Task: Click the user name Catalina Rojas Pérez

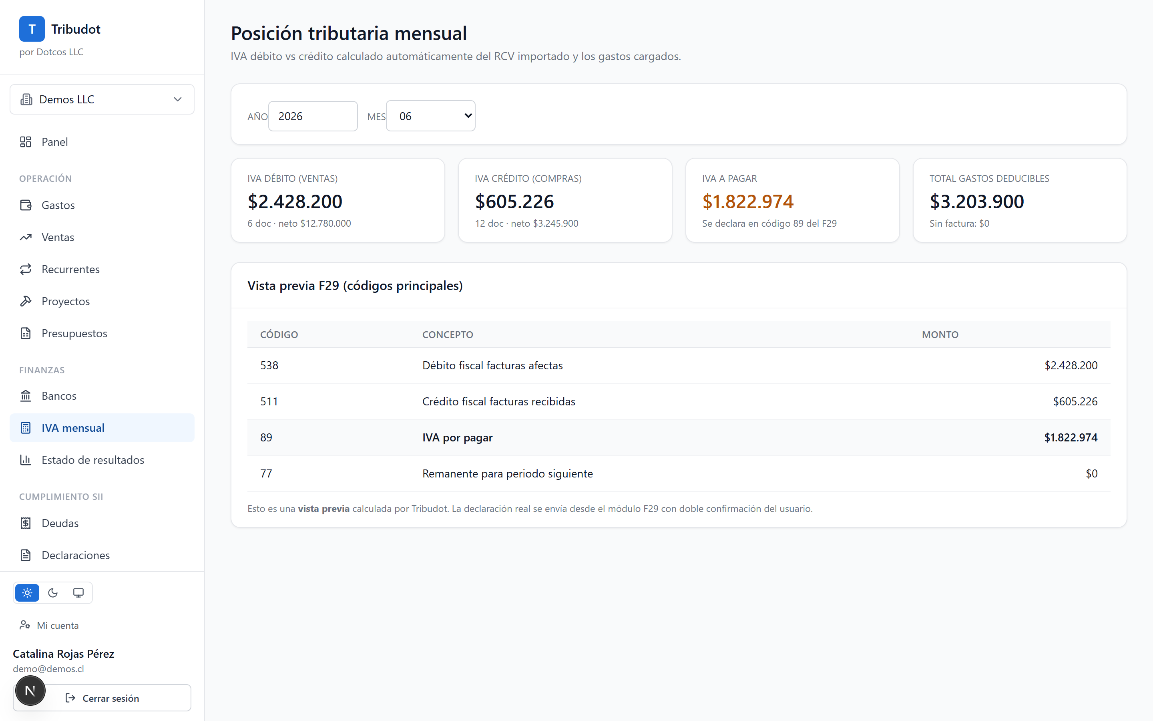Action: point(63,653)
